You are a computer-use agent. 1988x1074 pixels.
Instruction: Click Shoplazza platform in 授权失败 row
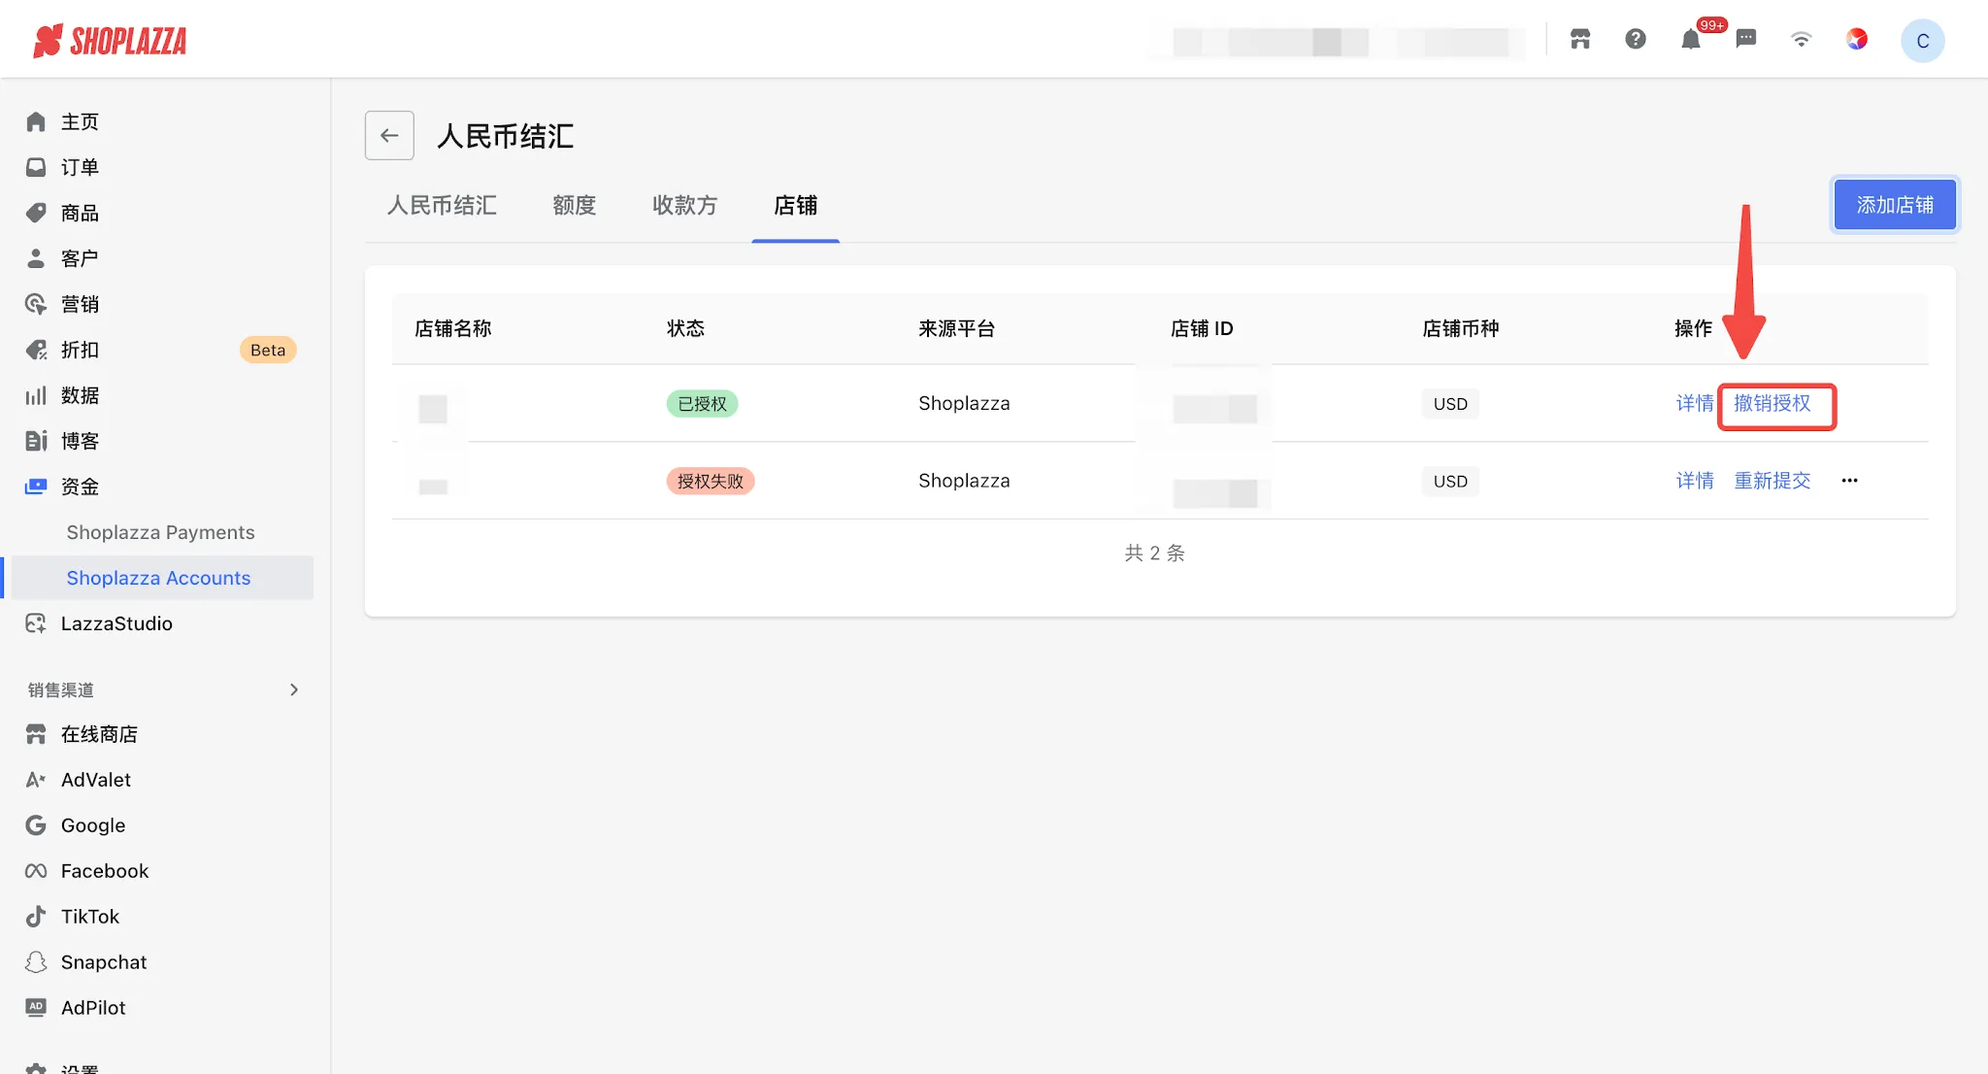[x=964, y=481]
